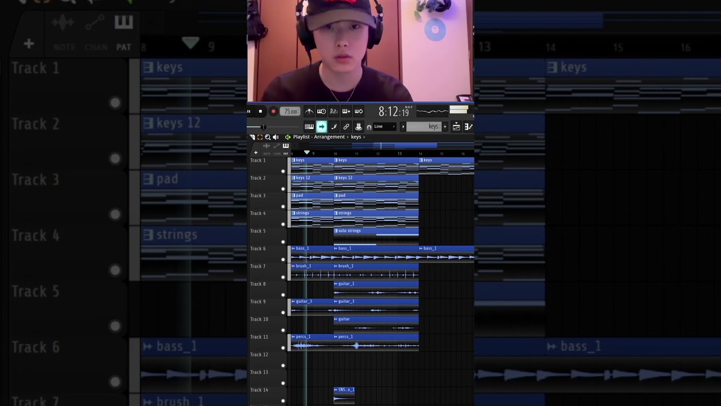Mute Track 2 using its dot toggle
Viewport: 721px width, 406px height.
click(x=283, y=189)
